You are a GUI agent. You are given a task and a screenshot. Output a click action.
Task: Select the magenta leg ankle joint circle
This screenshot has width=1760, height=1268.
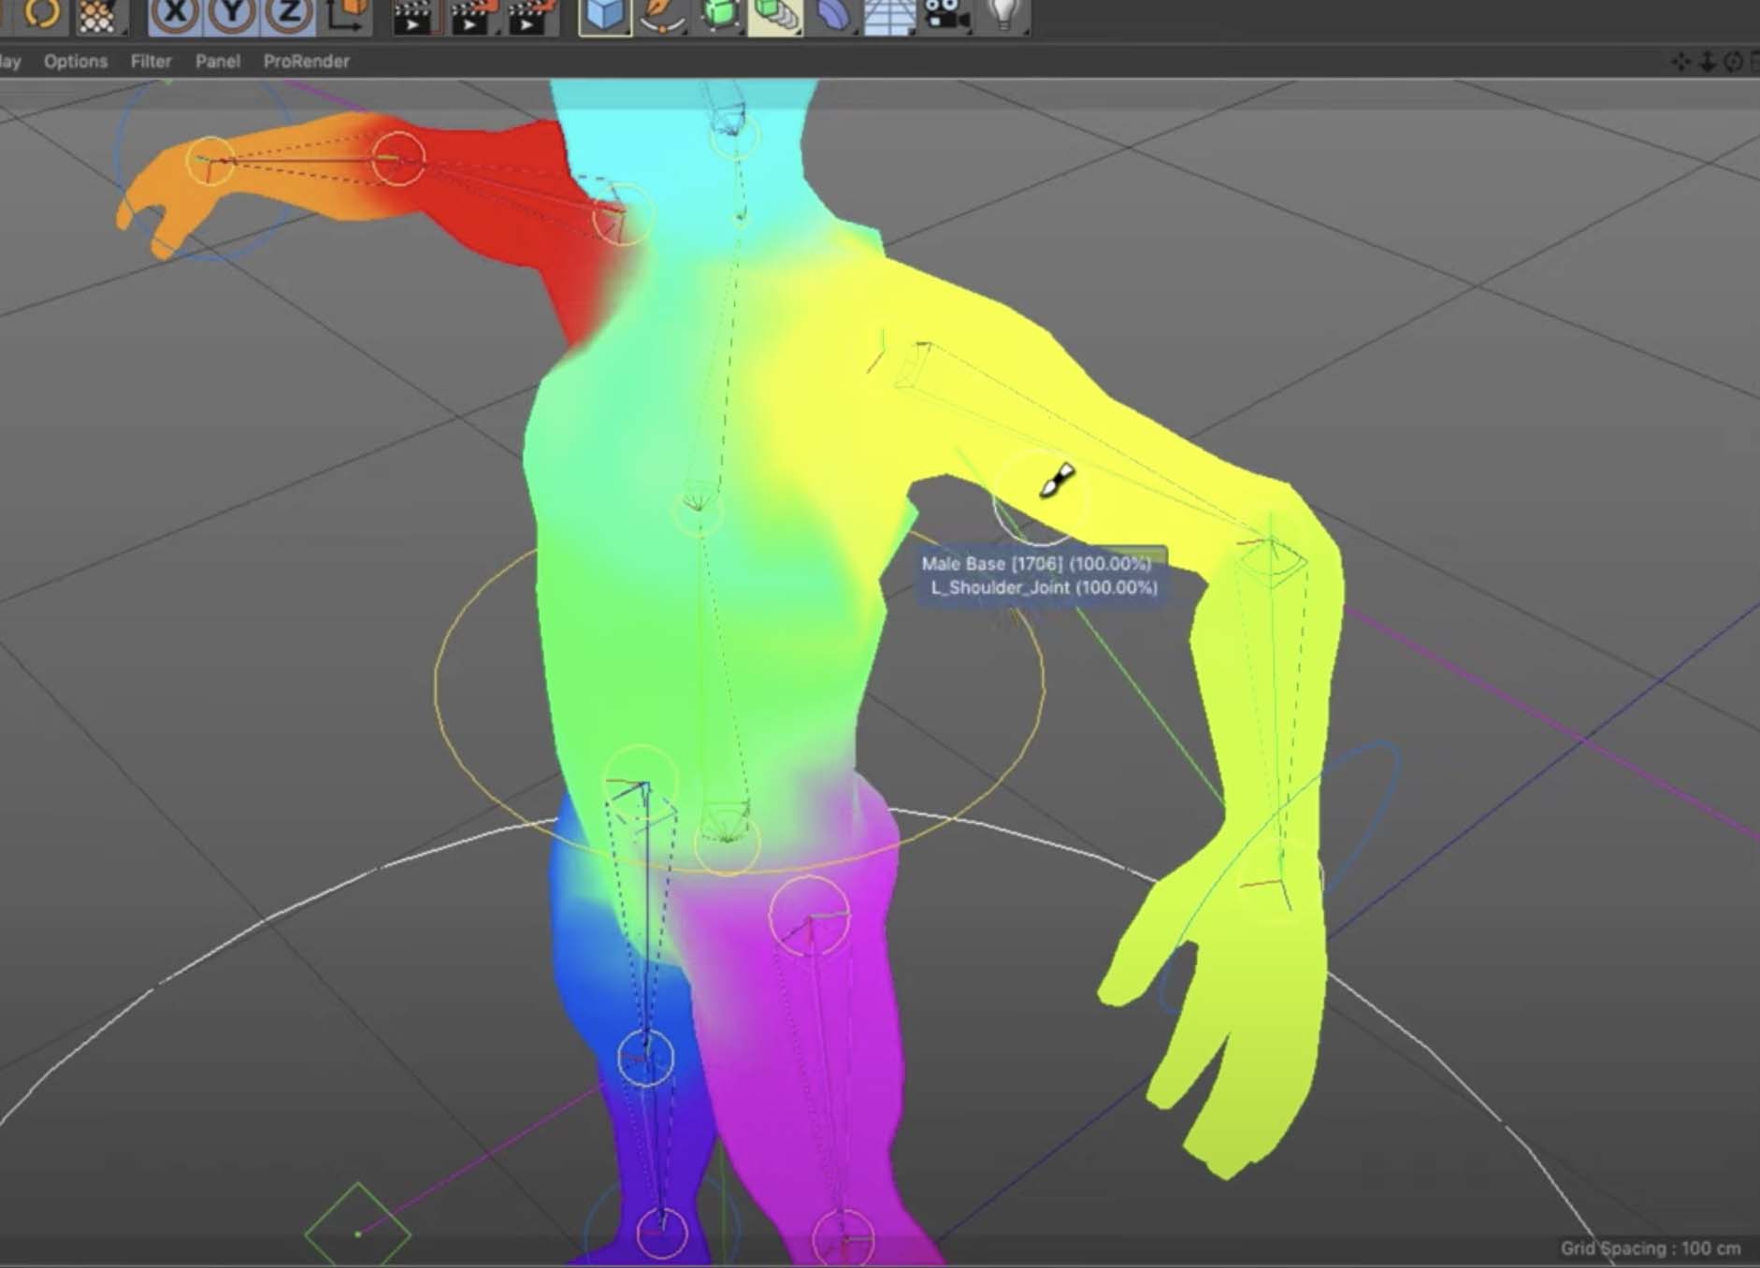click(843, 1238)
